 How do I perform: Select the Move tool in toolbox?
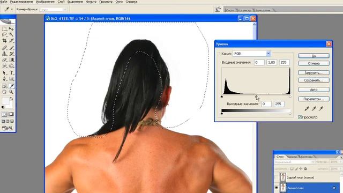click(11, 28)
